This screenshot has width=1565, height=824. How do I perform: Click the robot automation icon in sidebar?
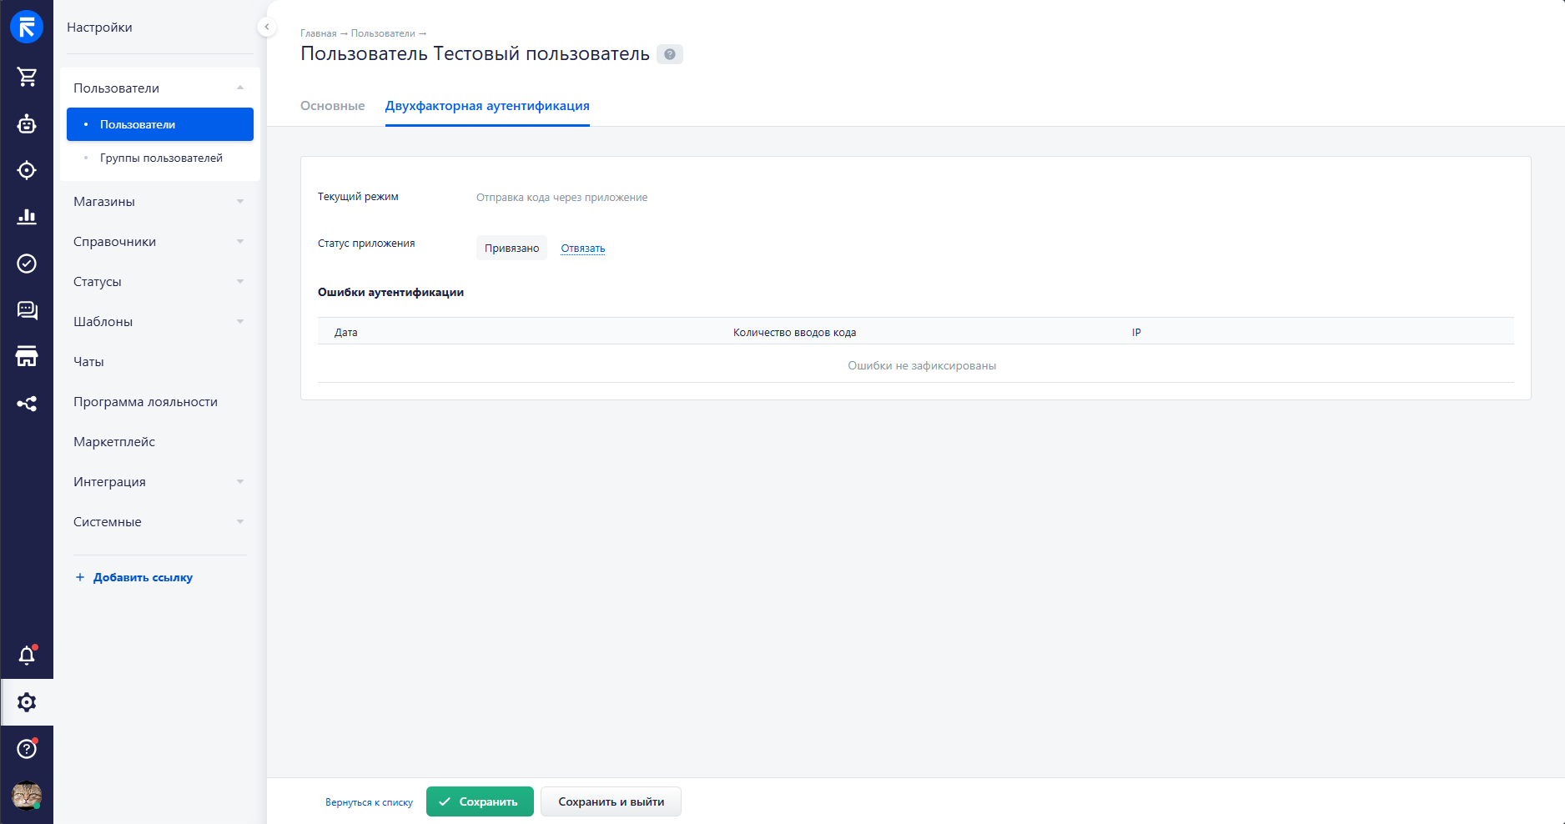[x=27, y=124]
